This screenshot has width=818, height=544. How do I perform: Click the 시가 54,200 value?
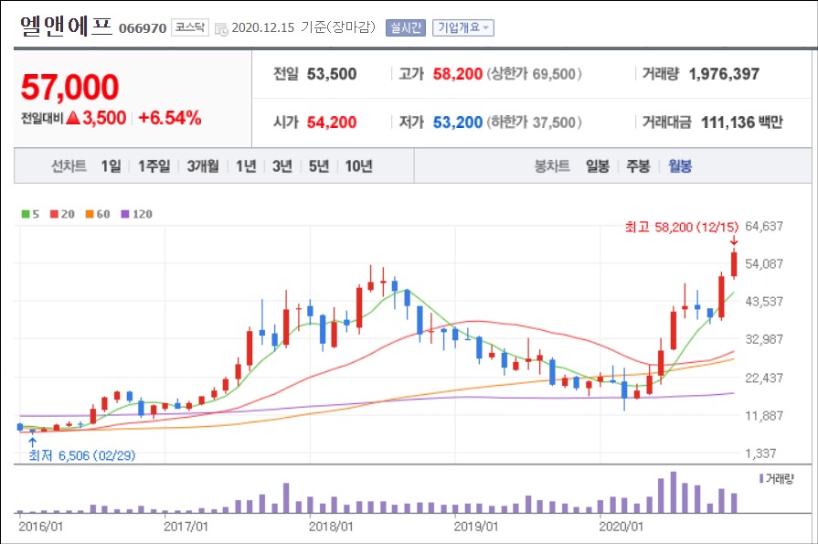tap(331, 123)
